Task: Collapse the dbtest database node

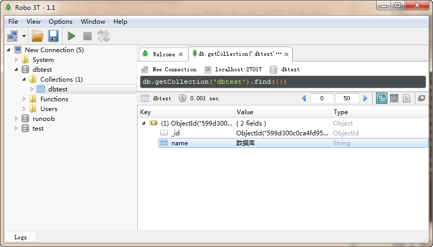Action: [x=16, y=69]
